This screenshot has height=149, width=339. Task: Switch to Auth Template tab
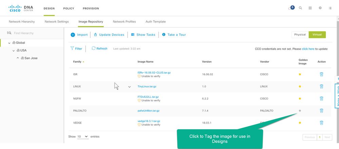pyautogui.click(x=156, y=22)
